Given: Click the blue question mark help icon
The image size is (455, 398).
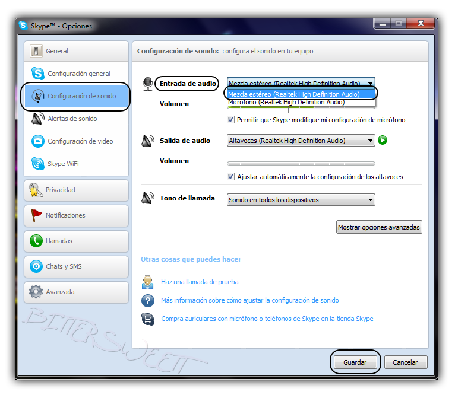Looking at the screenshot, I should (x=148, y=300).
